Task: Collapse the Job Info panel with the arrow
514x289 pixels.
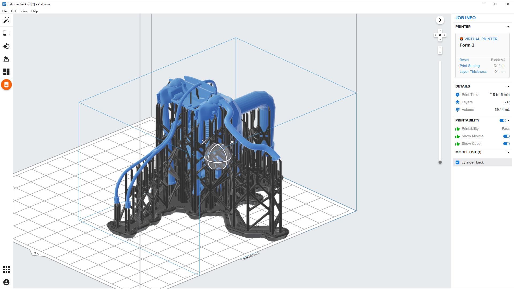Action: (440, 20)
